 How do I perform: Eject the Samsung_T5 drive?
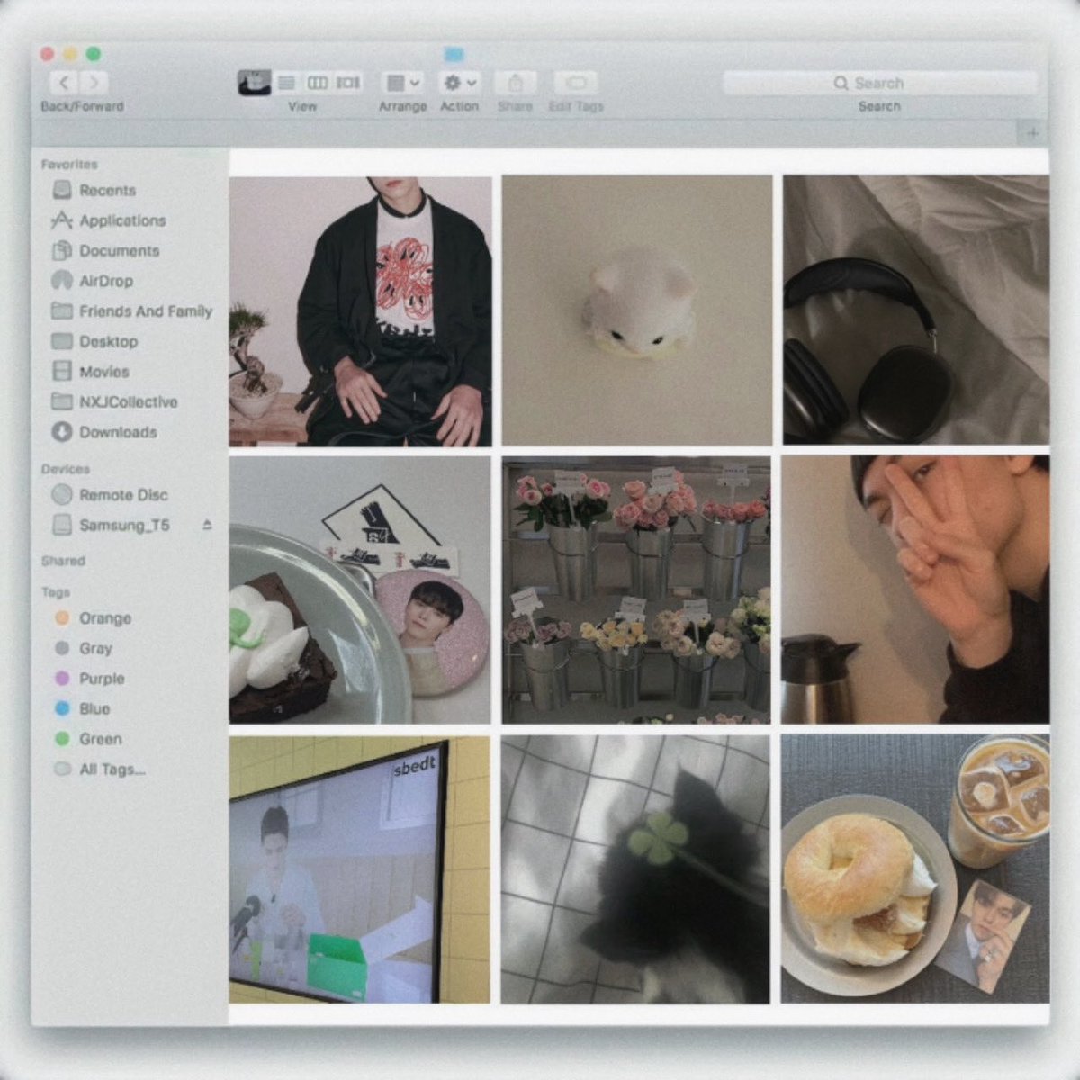(x=207, y=524)
